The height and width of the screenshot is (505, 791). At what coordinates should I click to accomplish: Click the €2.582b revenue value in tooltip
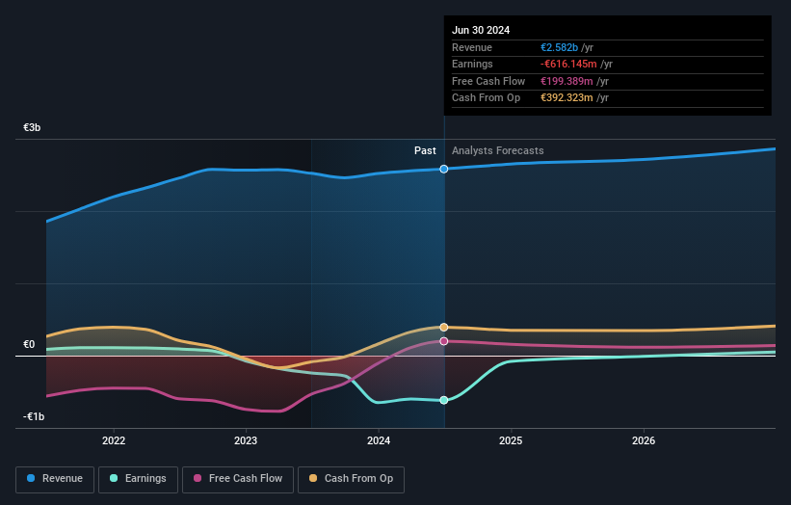[559, 47]
